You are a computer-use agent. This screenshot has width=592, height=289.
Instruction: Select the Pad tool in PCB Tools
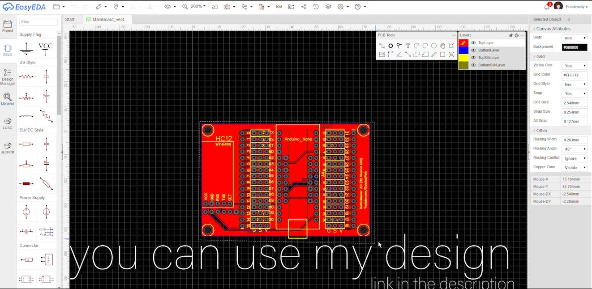pyautogui.click(x=390, y=46)
